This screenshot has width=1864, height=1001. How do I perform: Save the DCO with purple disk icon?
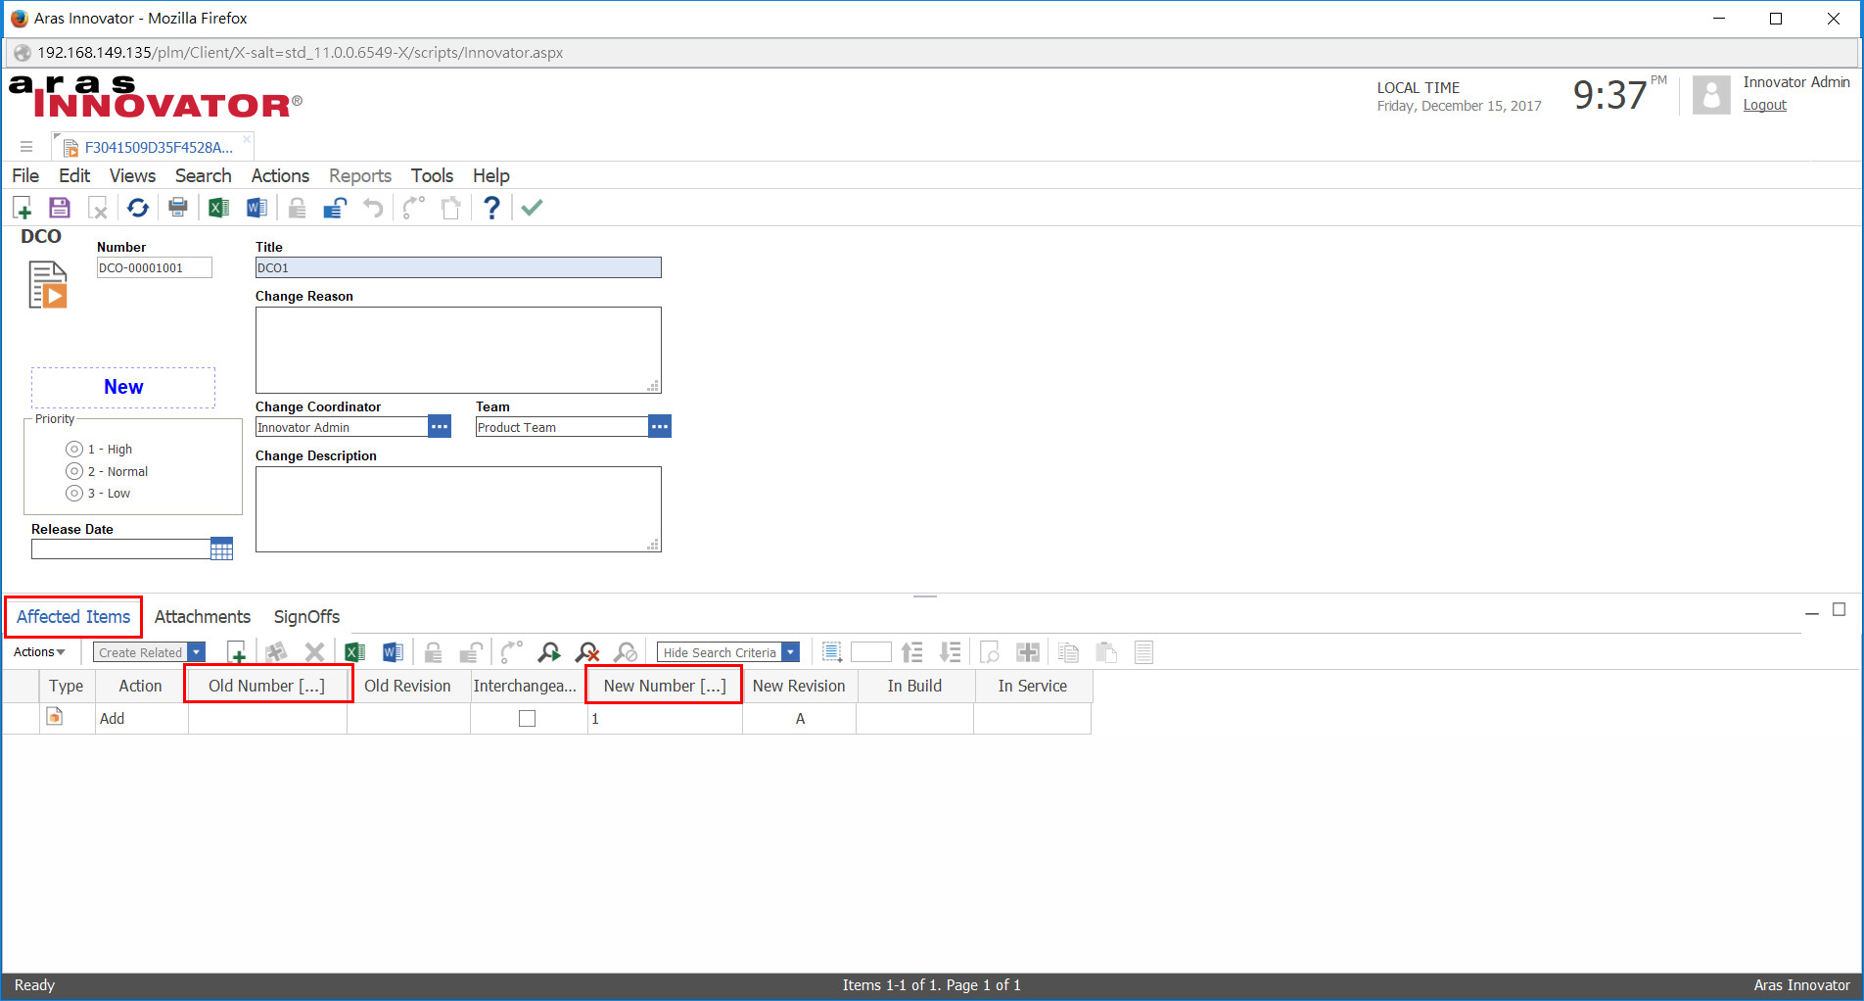(x=60, y=208)
